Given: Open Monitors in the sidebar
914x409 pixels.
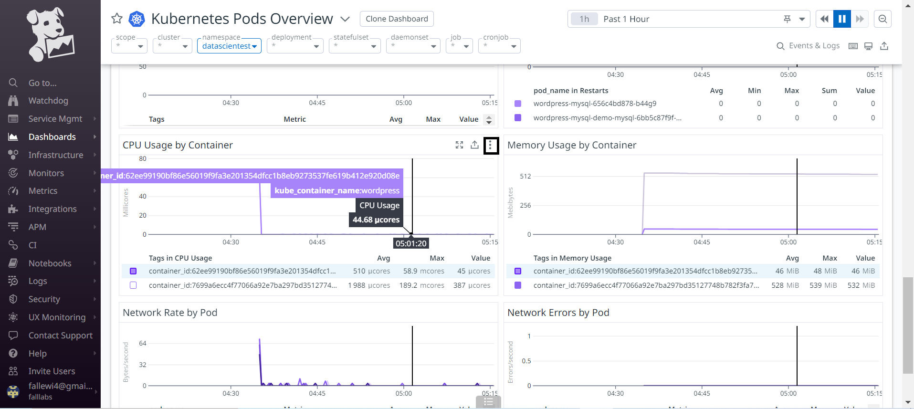Looking at the screenshot, I should click(46, 173).
